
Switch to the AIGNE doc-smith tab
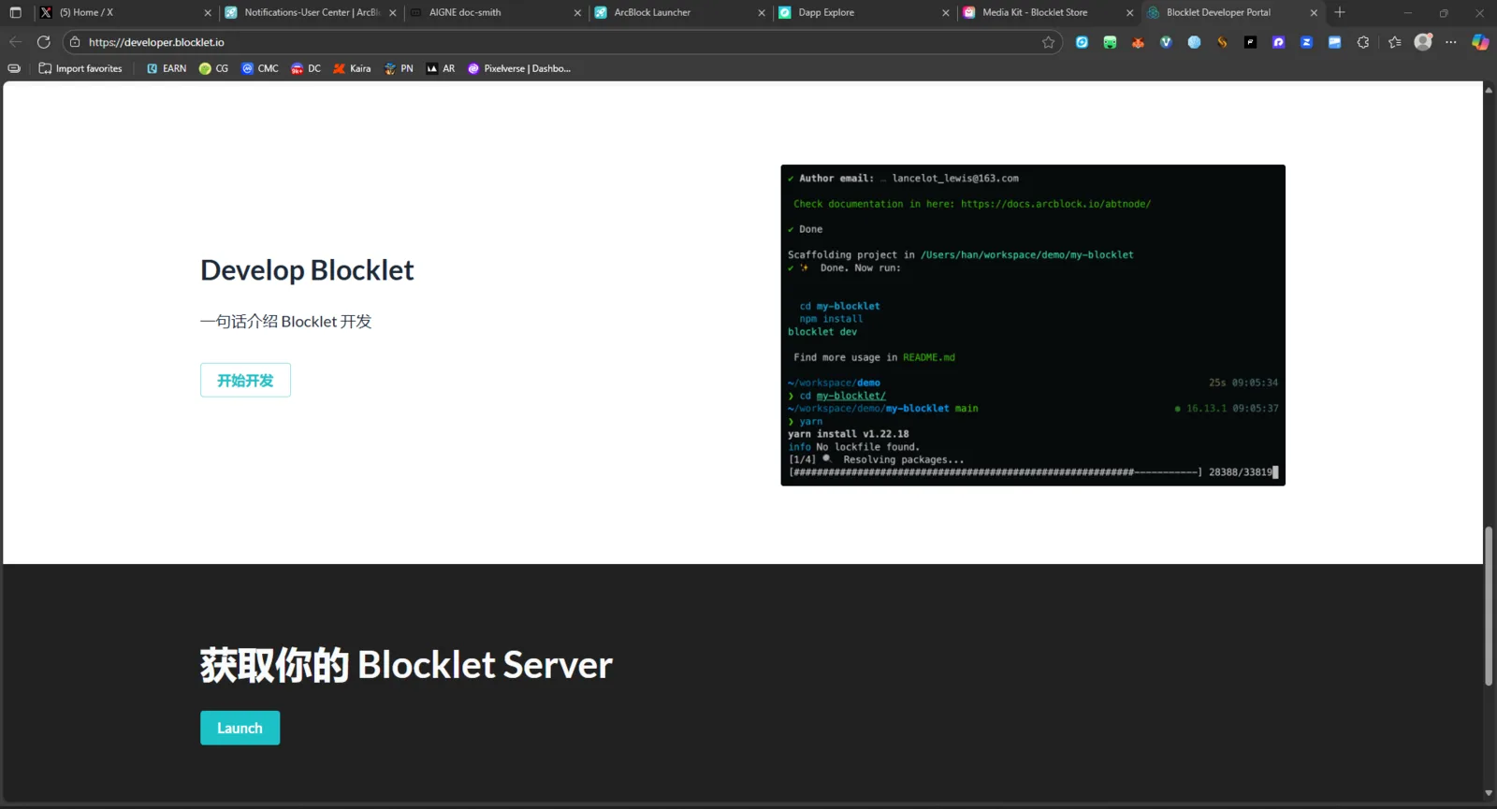(494, 12)
